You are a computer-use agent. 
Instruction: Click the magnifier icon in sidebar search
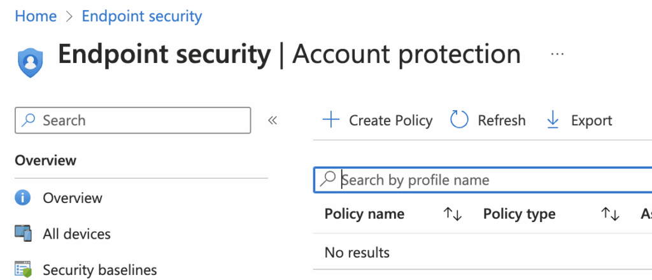29,120
